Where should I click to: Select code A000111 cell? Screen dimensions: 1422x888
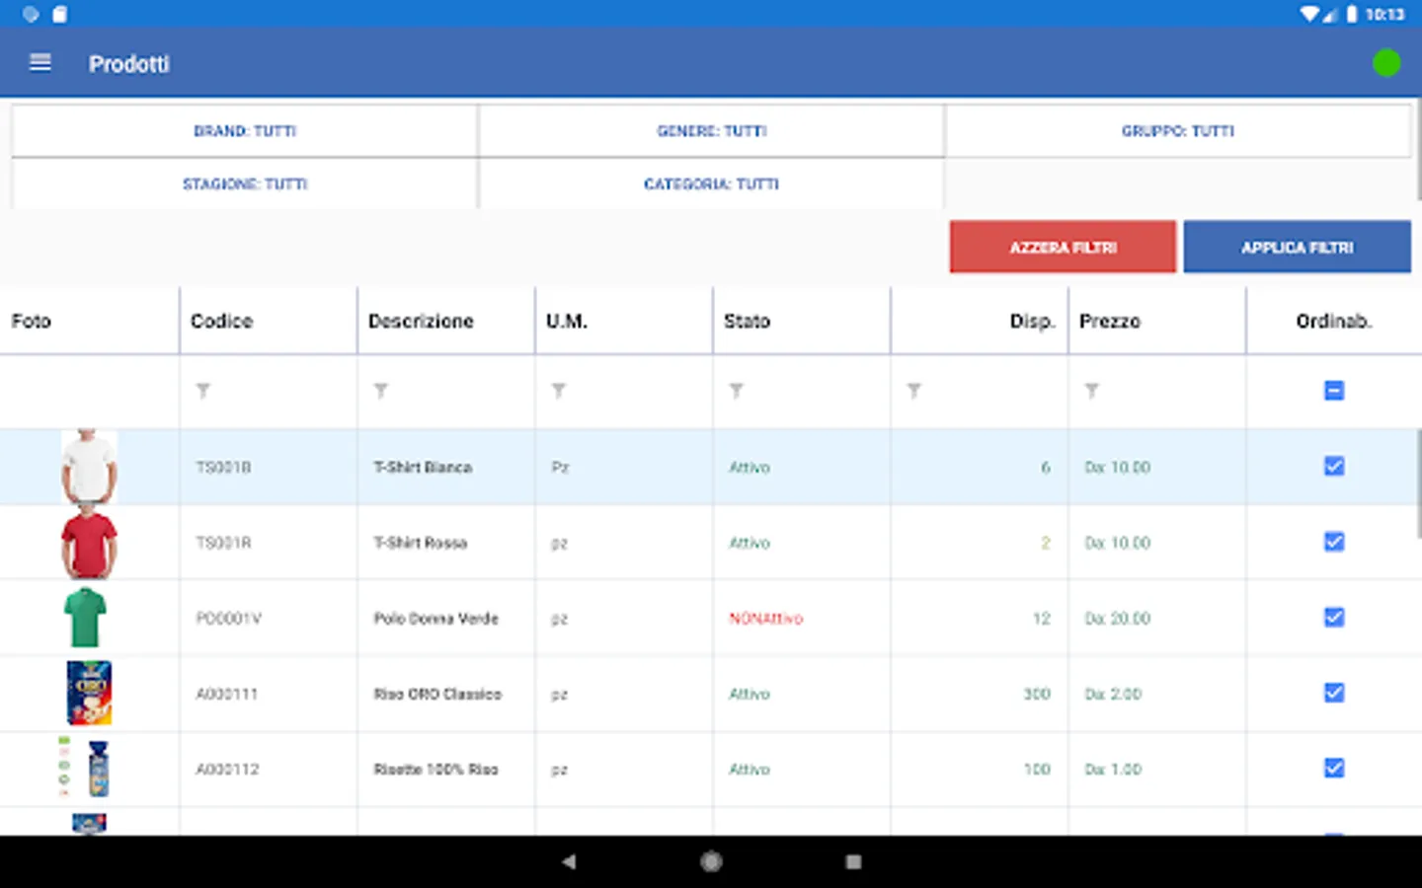[269, 694]
